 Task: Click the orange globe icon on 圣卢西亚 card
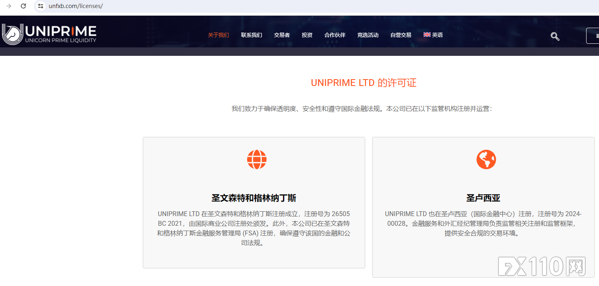tap(486, 159)
